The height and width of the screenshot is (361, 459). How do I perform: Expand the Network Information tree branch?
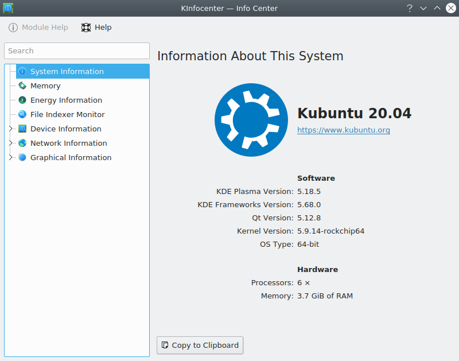10,143
